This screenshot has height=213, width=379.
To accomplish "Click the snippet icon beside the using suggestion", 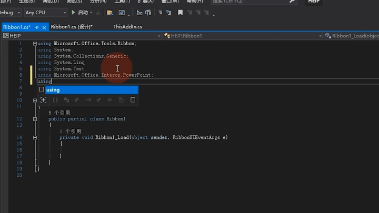I will (x=42, y=89).
